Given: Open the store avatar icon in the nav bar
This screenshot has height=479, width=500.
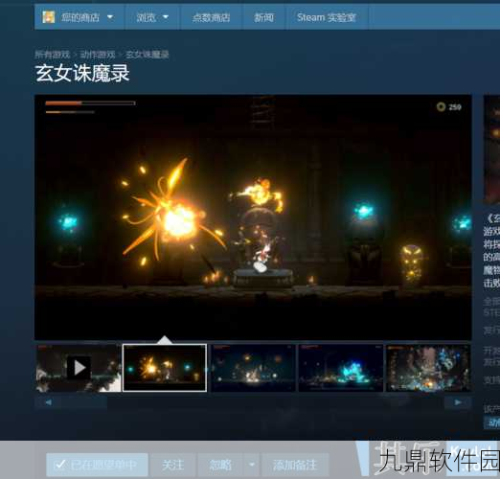Looking at the screenshot, I should 49,17.
